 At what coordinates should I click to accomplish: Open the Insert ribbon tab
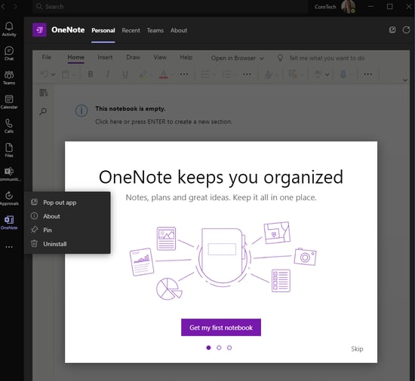(x=105, y=57)
